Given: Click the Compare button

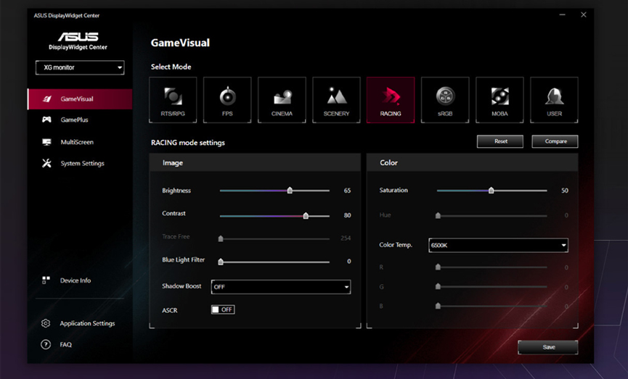Looking at the screenshot, I should (x=555, y=141).
